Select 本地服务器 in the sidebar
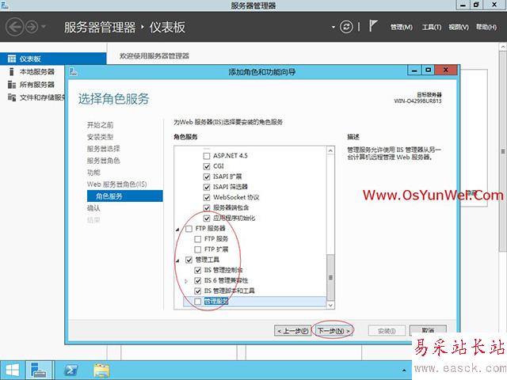The height and width of the screenshot is (380, 507). click(x=37, y=72)
